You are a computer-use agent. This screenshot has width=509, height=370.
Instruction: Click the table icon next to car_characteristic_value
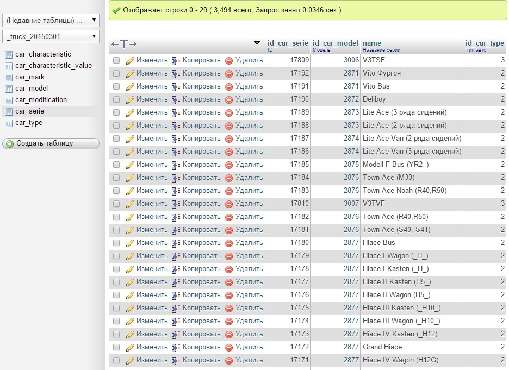click(x=9, y=66)
